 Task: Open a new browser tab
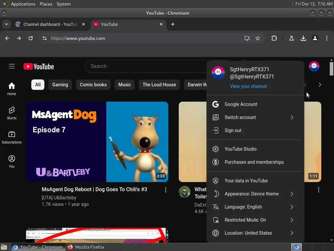pyautogui.click(x=173, y=24)
